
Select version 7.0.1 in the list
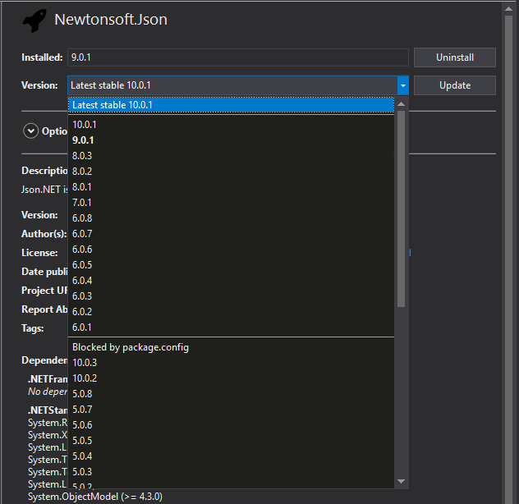pyautogui.click(x=83, y=203)
